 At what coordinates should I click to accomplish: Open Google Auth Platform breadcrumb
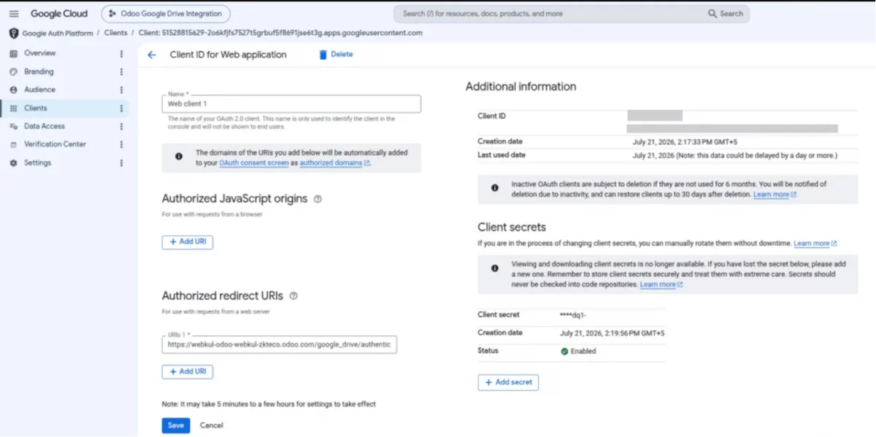(x=57, y=33)
